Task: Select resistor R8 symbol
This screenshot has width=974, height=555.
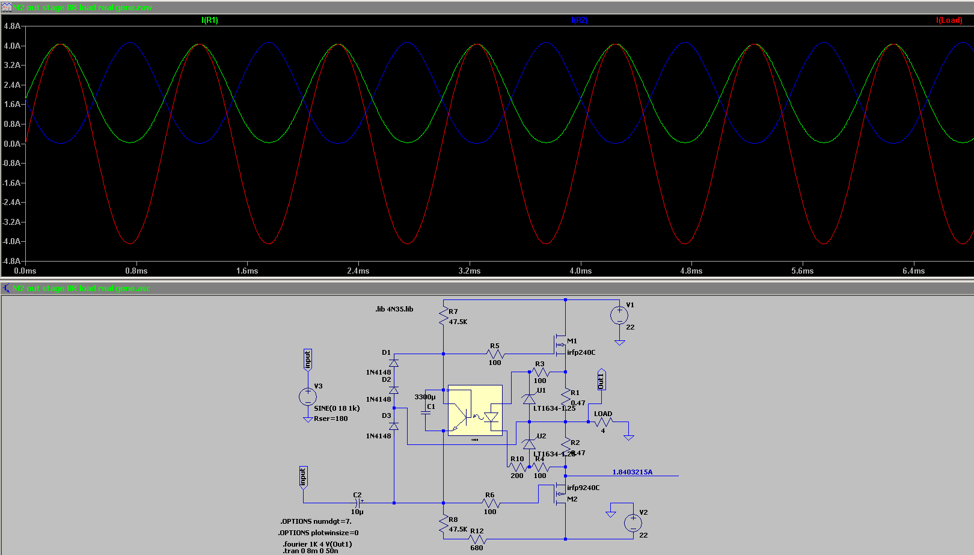Action: 444,524
